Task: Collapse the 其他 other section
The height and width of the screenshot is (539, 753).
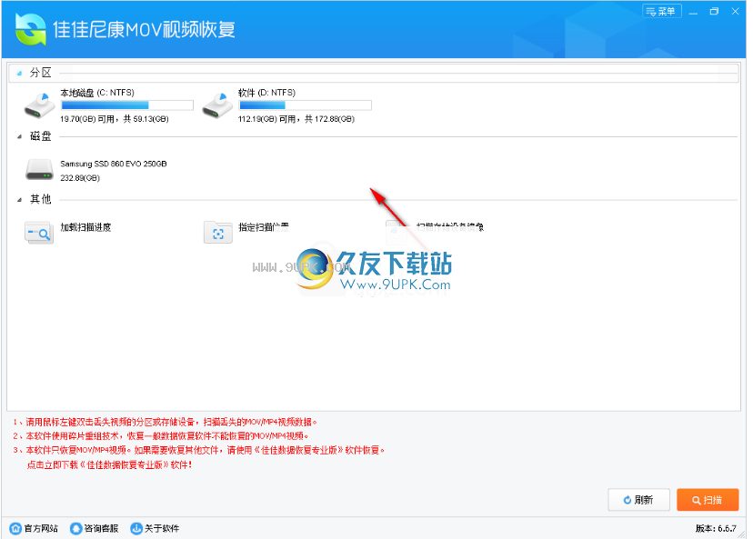Action: click(x=20, y=200)
